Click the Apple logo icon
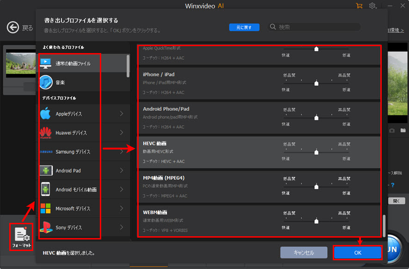 coord(46,114)
